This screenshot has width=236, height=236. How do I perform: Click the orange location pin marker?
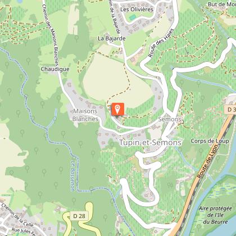coord(117,109)
